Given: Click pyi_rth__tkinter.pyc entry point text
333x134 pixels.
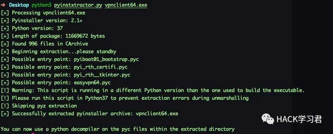Looking at the screenshot, I should pyautogui.click(x=102, y=75).
